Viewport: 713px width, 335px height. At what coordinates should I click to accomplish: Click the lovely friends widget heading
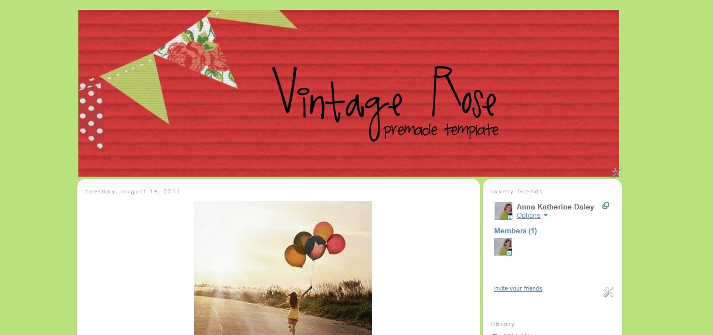pyautogui.click(x=517, y=191)
